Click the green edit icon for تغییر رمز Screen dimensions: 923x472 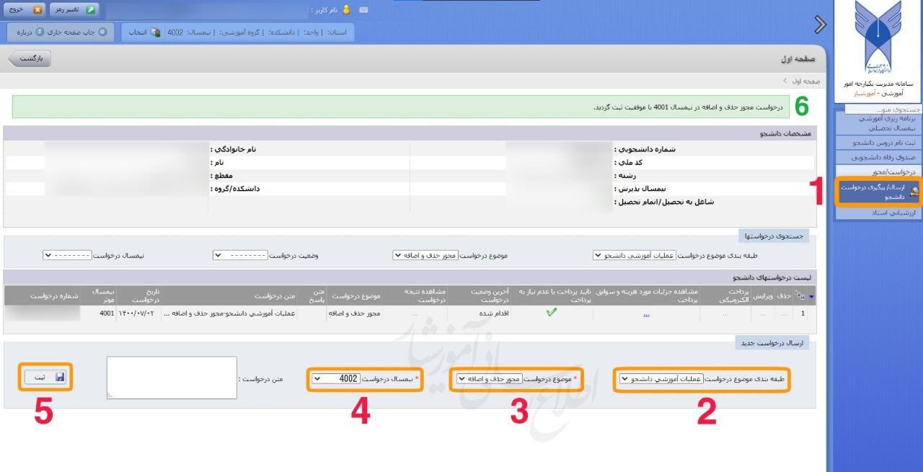91,10
